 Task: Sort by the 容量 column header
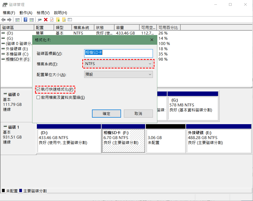click(x=127, y=28)
